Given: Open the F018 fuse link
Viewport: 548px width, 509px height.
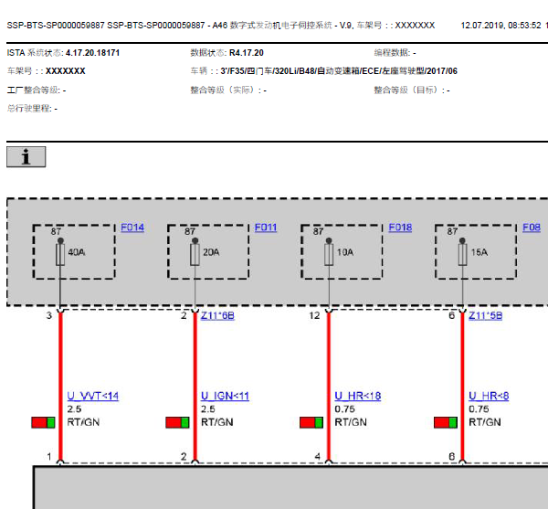Looking at the screenshot, I should (x=400, y=228).
